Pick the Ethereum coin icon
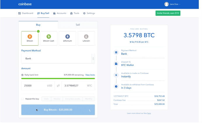202x123 pixels. (x=67, y=36)
